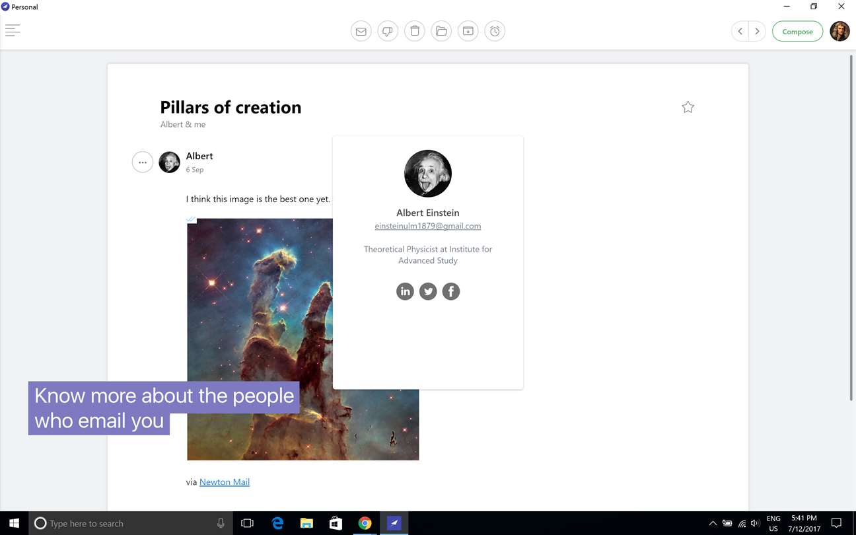The height and width of the screenshot is (535, 856).
Task: Open the Action Center notifications icon
Action: pos(836,523)
